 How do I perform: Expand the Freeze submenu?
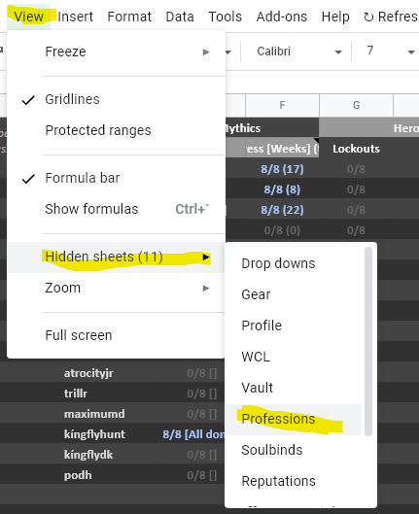click(117, 51)
